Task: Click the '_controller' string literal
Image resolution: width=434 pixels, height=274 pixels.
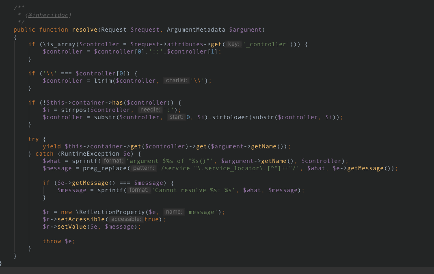Action: 266,45
